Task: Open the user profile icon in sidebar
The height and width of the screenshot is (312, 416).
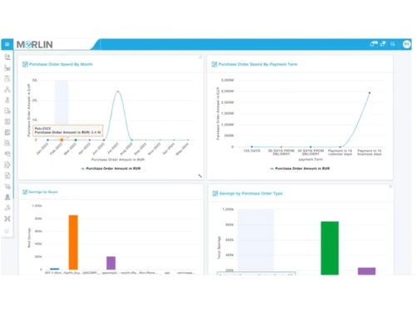Action: point(7,197)
